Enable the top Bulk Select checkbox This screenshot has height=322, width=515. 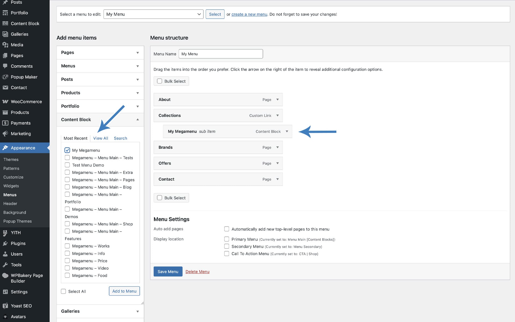[160, 81]
